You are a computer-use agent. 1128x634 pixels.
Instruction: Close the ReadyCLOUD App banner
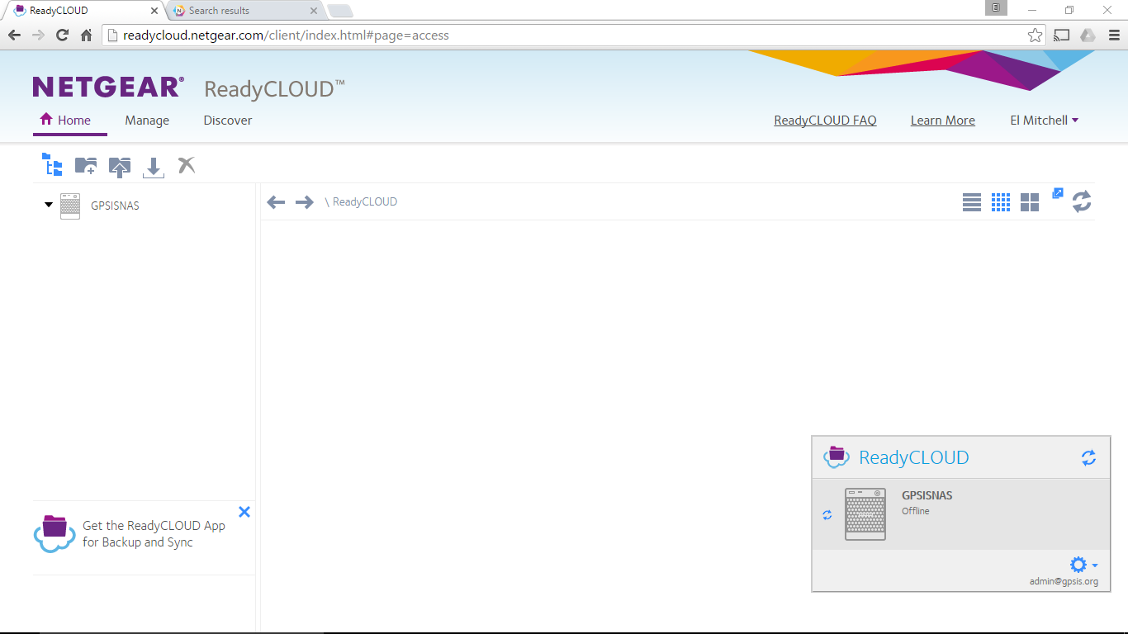(244, 512)
